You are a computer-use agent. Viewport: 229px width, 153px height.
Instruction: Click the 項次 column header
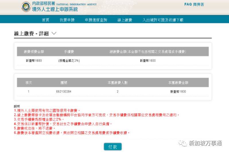click(28, 83)
